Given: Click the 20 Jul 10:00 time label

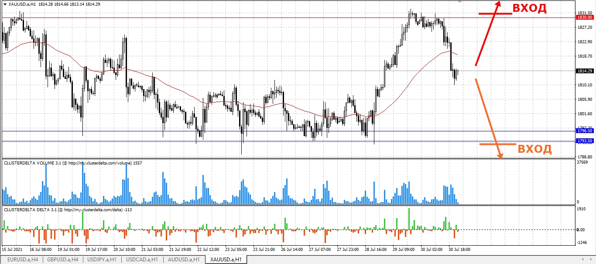Looking at the screenshot, I should (x=124, y=250).
